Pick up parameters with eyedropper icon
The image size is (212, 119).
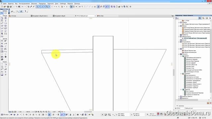[x=31, y=7]
